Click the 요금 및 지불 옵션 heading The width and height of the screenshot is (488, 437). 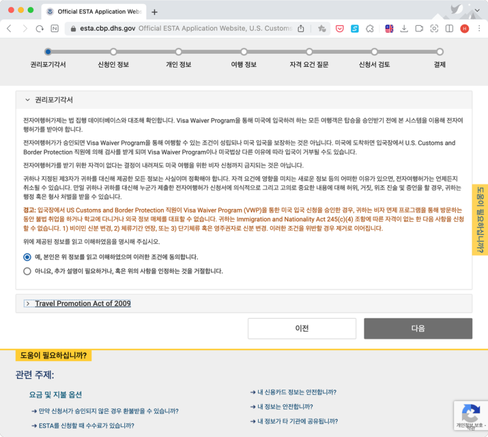pyautogui.click(x=56, y=395)
